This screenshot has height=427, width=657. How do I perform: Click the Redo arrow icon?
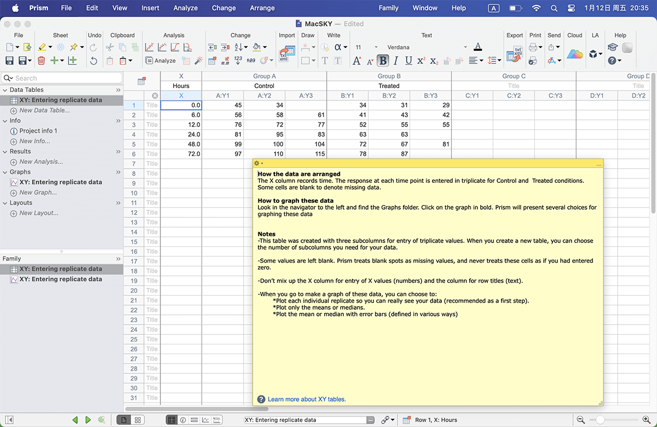tap(94, 48)
